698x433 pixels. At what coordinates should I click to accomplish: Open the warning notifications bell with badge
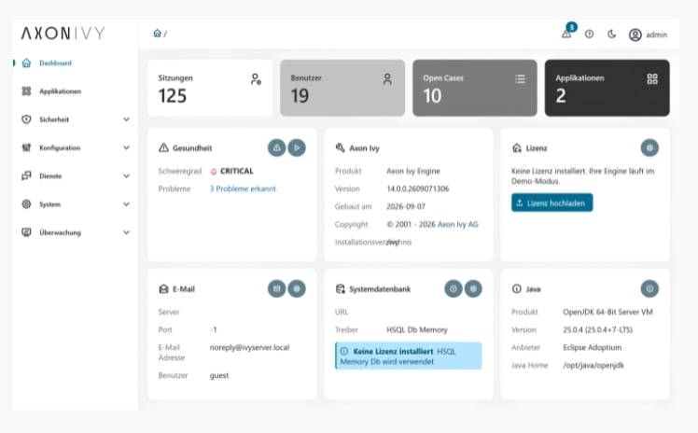pos(566,34)
